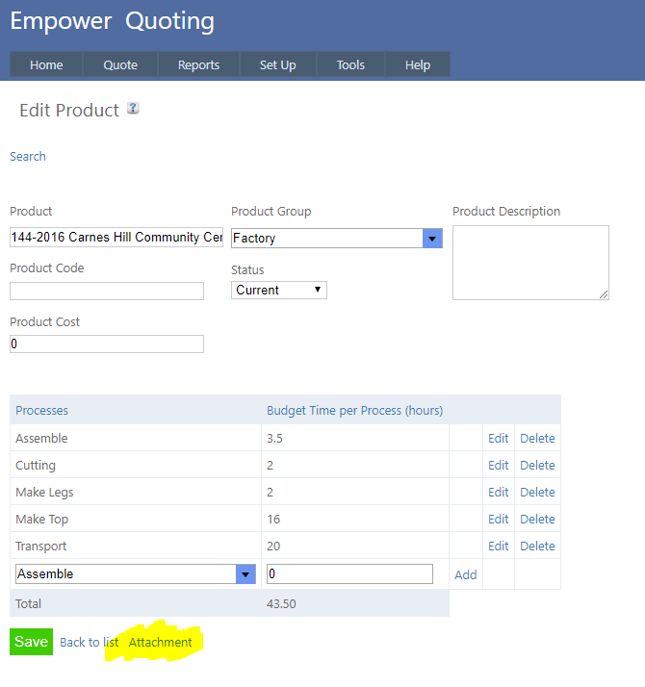The width and height of the screenshot is (645, 687).
Task: Click into the Product Code field
Action: (x=107, y=291)
